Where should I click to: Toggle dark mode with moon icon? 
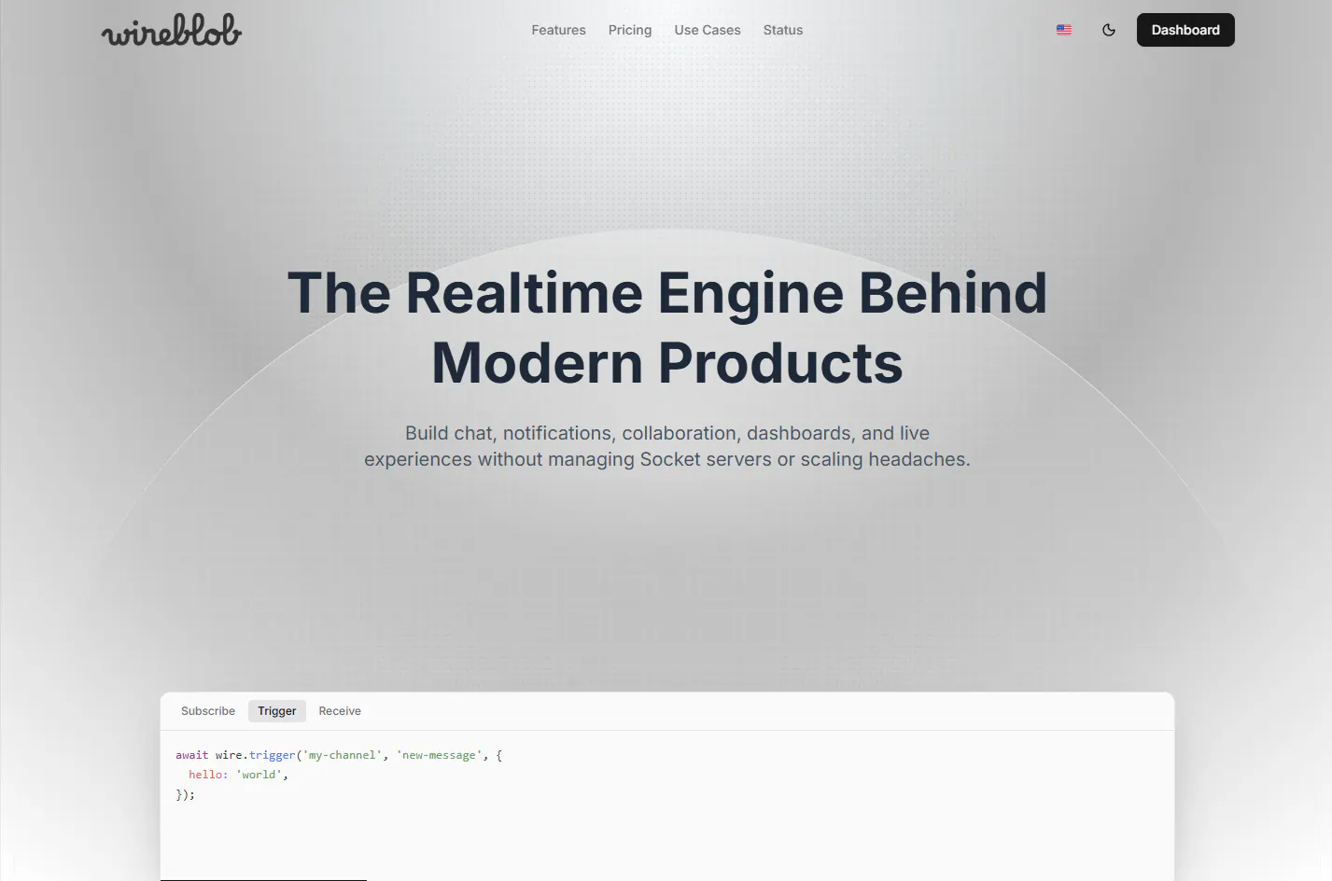(1109, 30)
